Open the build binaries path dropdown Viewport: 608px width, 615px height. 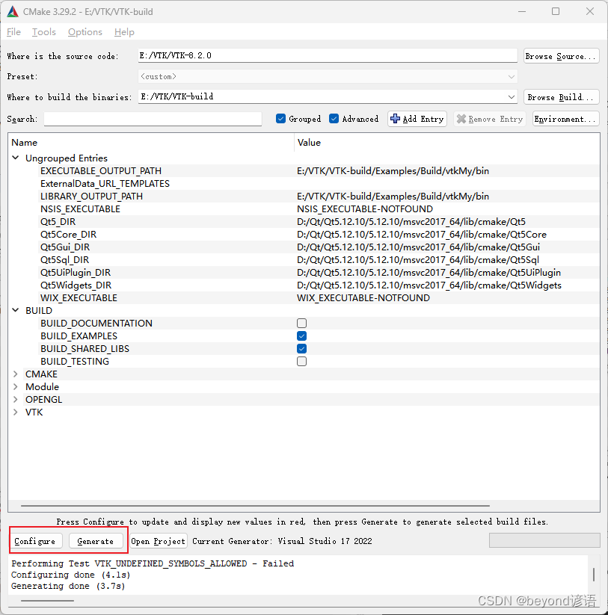(x=511, y=96)
